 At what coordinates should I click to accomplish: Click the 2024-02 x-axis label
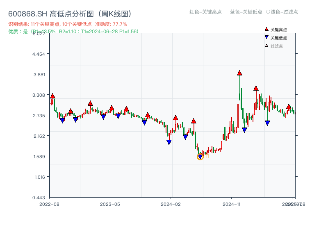tap(171, 204)
